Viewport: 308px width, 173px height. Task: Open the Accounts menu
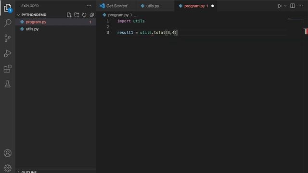[8, 153]
